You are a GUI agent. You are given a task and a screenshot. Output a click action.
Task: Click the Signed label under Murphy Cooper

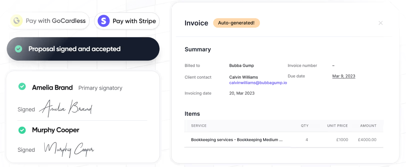(x=26, y=150)
